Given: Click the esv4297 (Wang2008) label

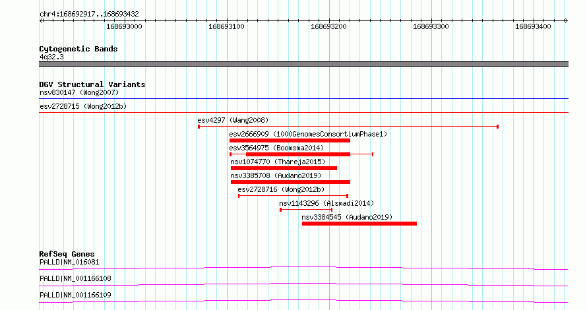Looking at the screenshot, I should coord(233,120).
